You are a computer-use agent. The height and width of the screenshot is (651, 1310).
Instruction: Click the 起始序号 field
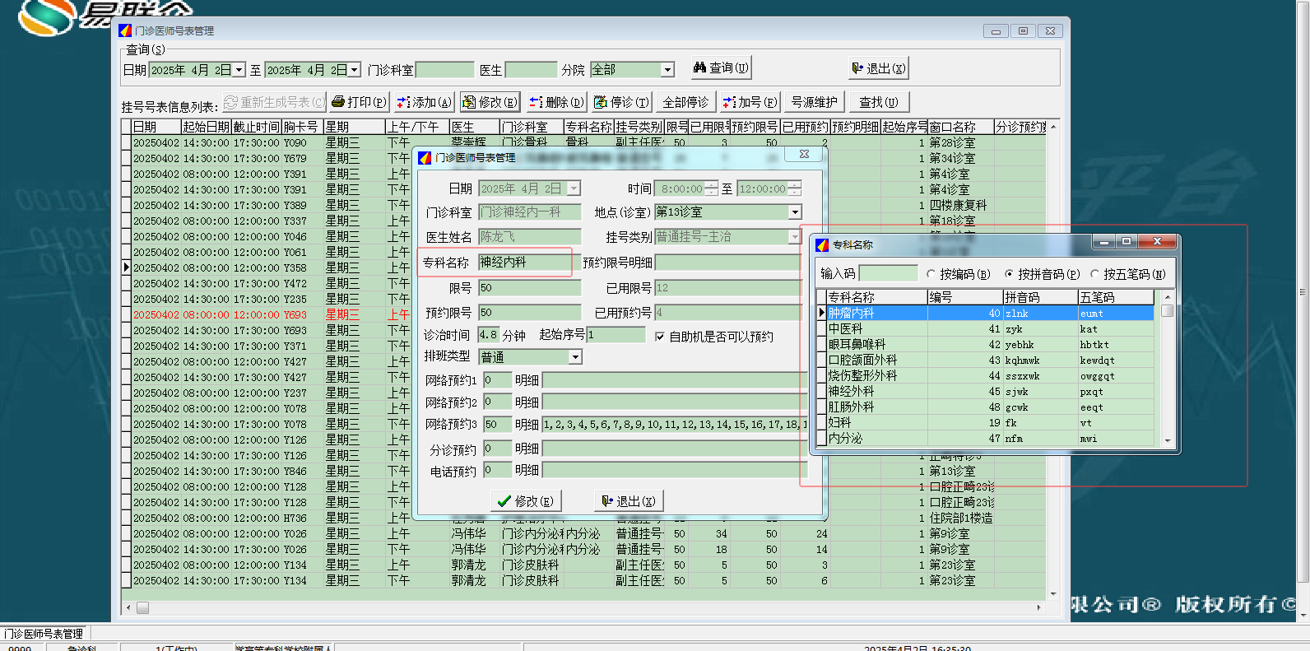coord(616,335)
